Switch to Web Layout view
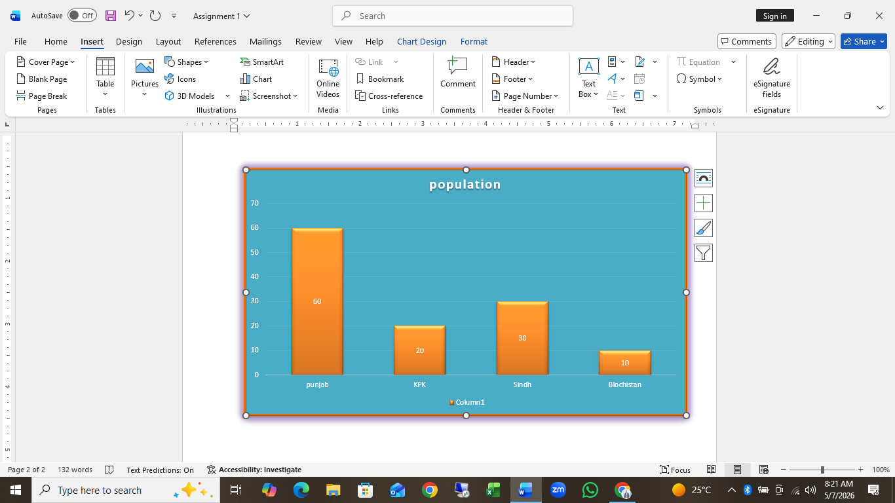This screenshot has width=895, height=503. coord(763,470)
